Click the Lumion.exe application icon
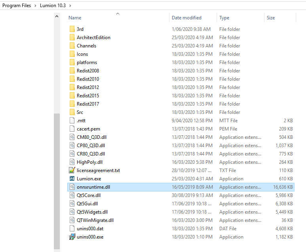The image size is (306, 252). 72,179
